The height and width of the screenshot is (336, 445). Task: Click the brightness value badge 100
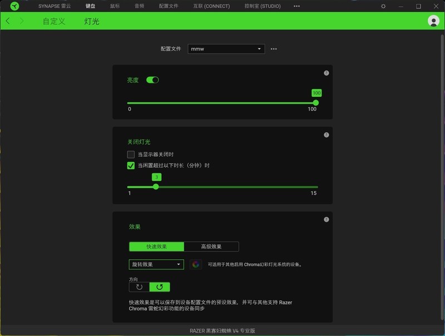(317, 93)
